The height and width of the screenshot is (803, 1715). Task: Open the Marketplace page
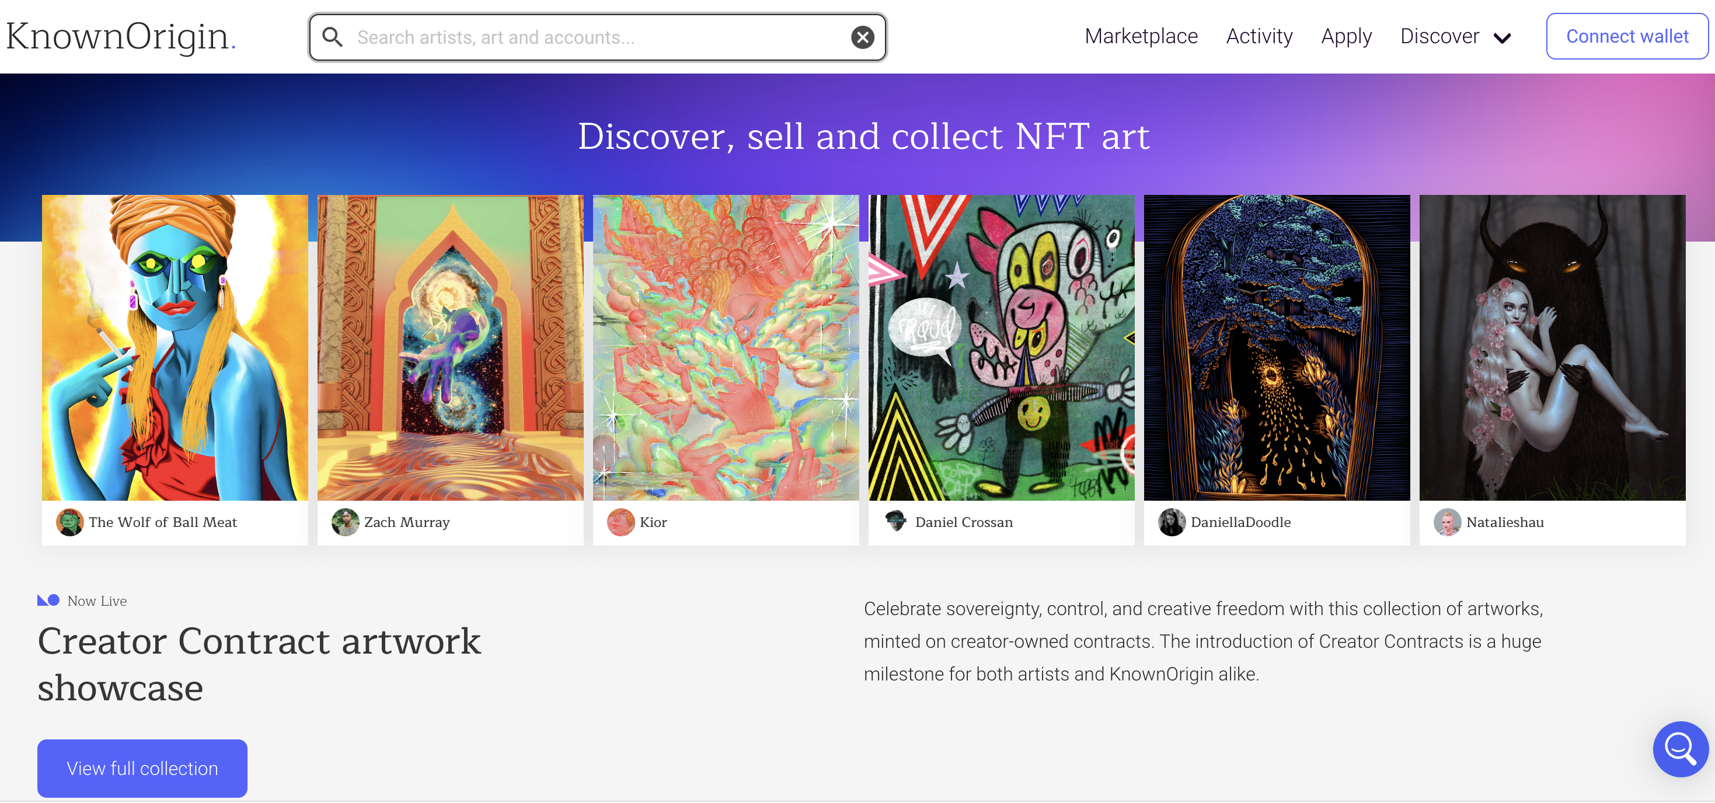coord(1141,36)
